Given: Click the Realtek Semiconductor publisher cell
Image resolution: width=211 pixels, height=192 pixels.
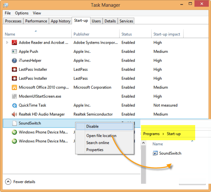Looking at the screenshot, I should point(93,114).
